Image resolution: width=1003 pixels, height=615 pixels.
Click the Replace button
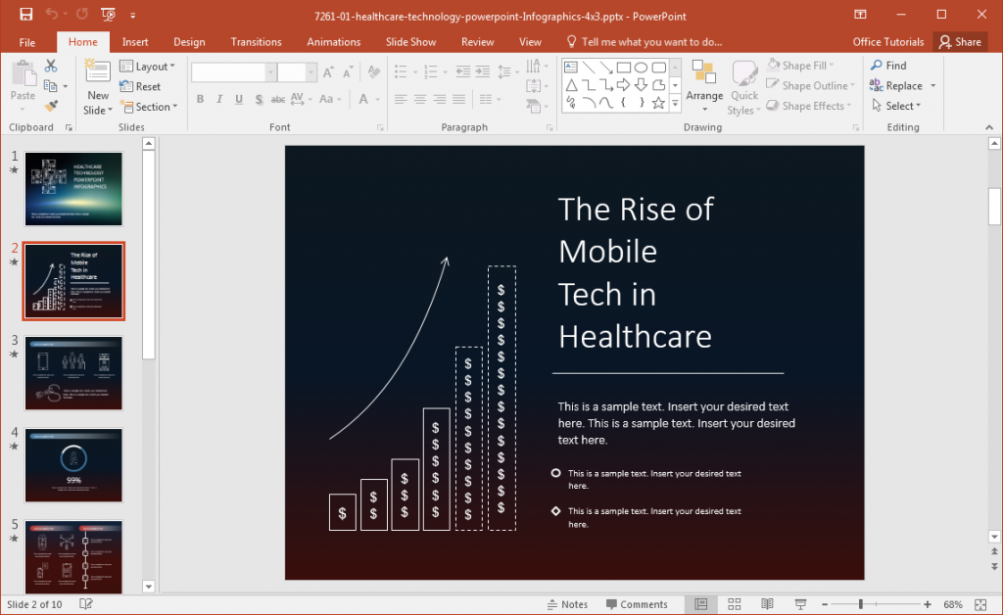click(x=899, y=85)
